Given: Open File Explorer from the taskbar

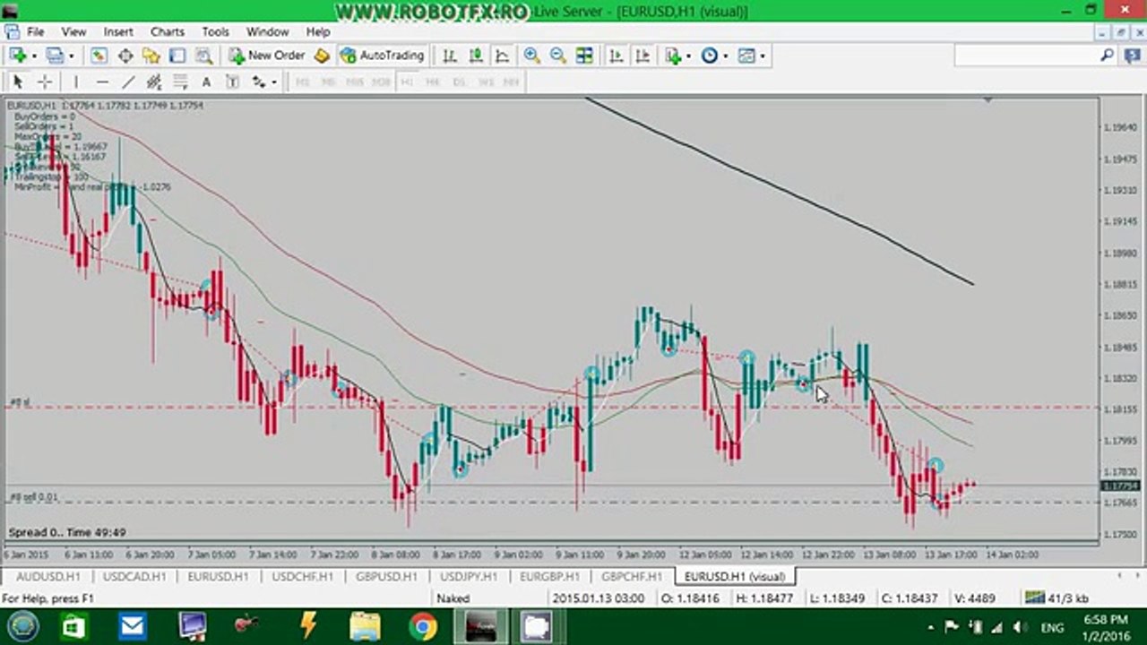Looking at the screenshot, I should click(x=366, y=626).
